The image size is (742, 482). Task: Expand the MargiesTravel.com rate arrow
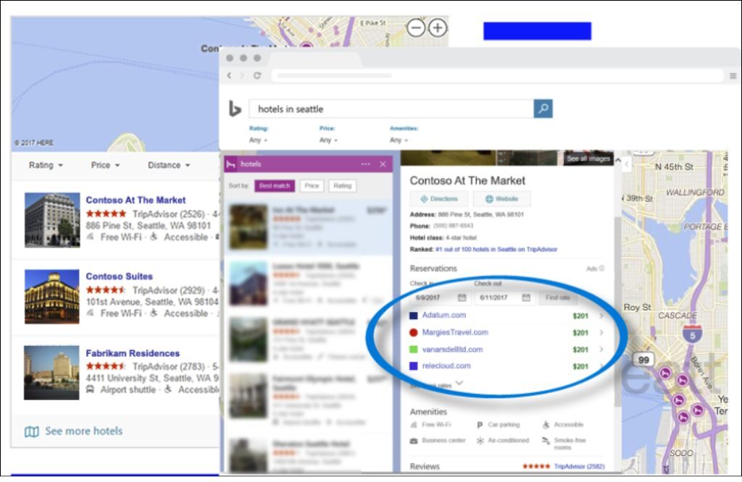click(x=601, y=332)
